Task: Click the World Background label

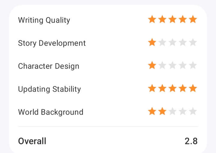Action: point(51,112)
